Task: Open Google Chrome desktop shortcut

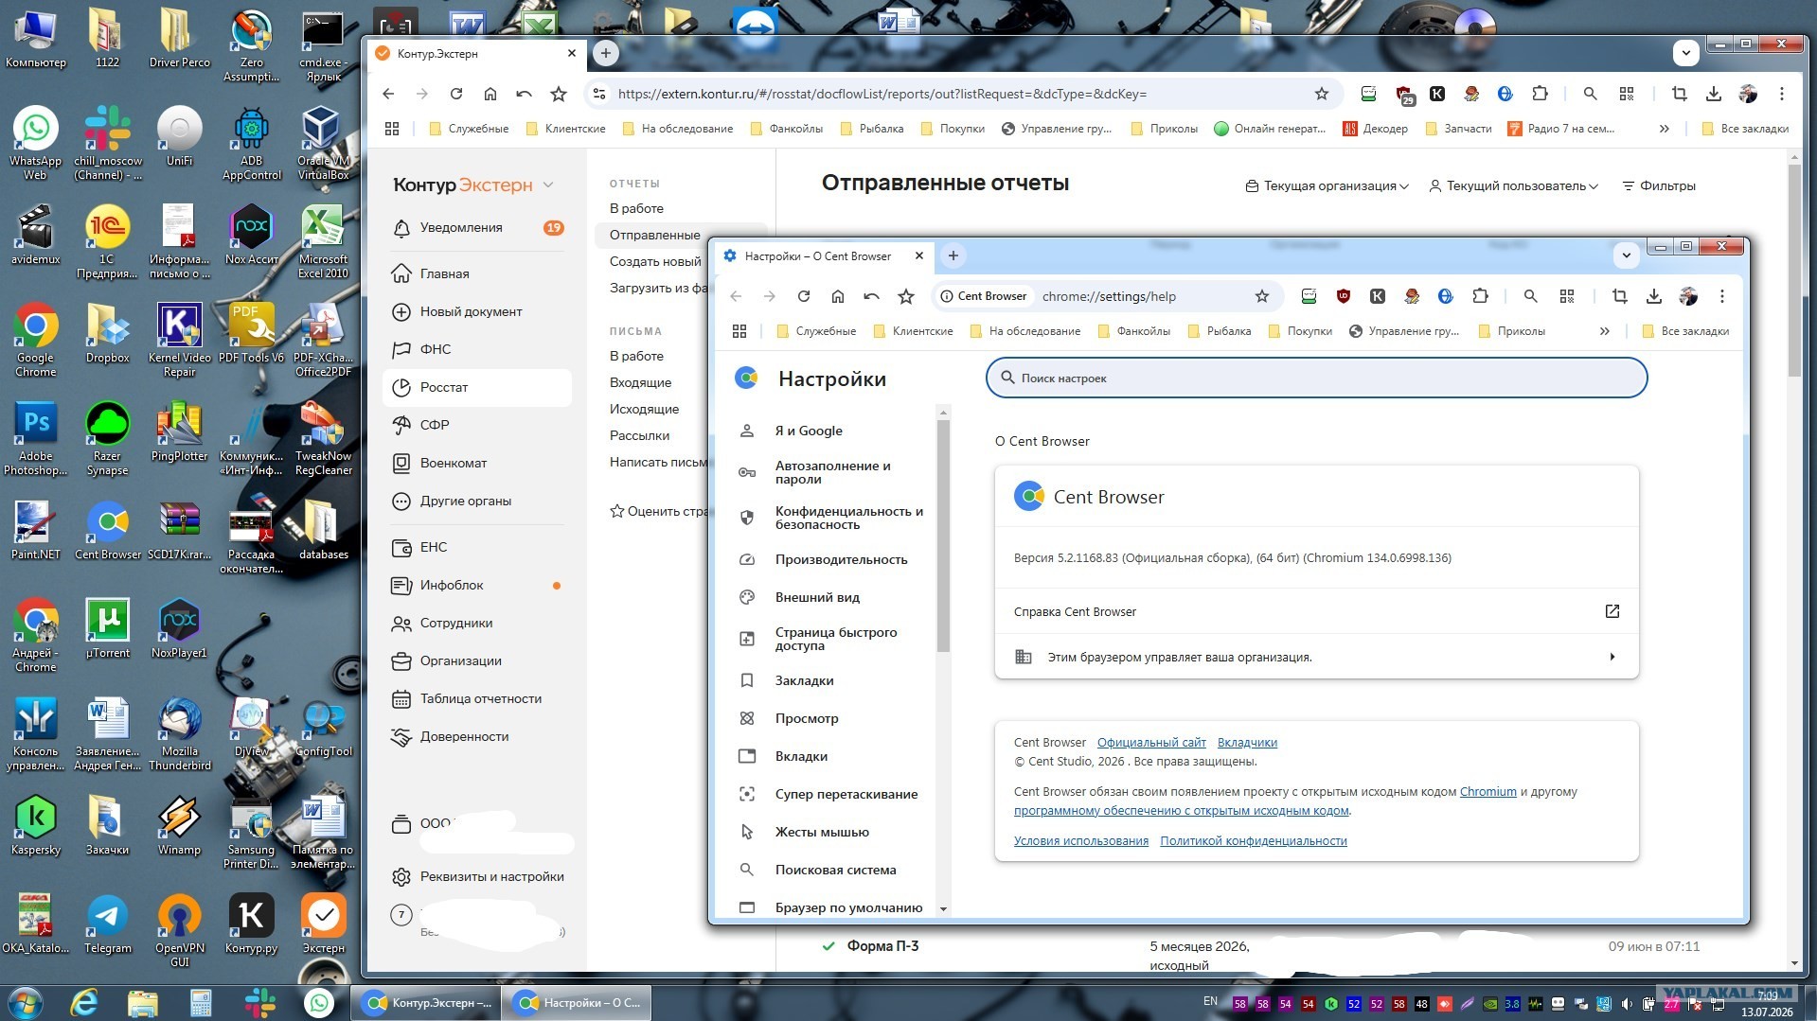Action: (x=35, y=339)
